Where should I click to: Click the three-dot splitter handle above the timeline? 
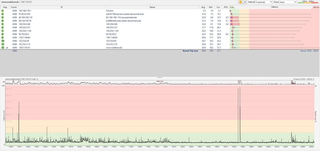click(x=160, y=77)
